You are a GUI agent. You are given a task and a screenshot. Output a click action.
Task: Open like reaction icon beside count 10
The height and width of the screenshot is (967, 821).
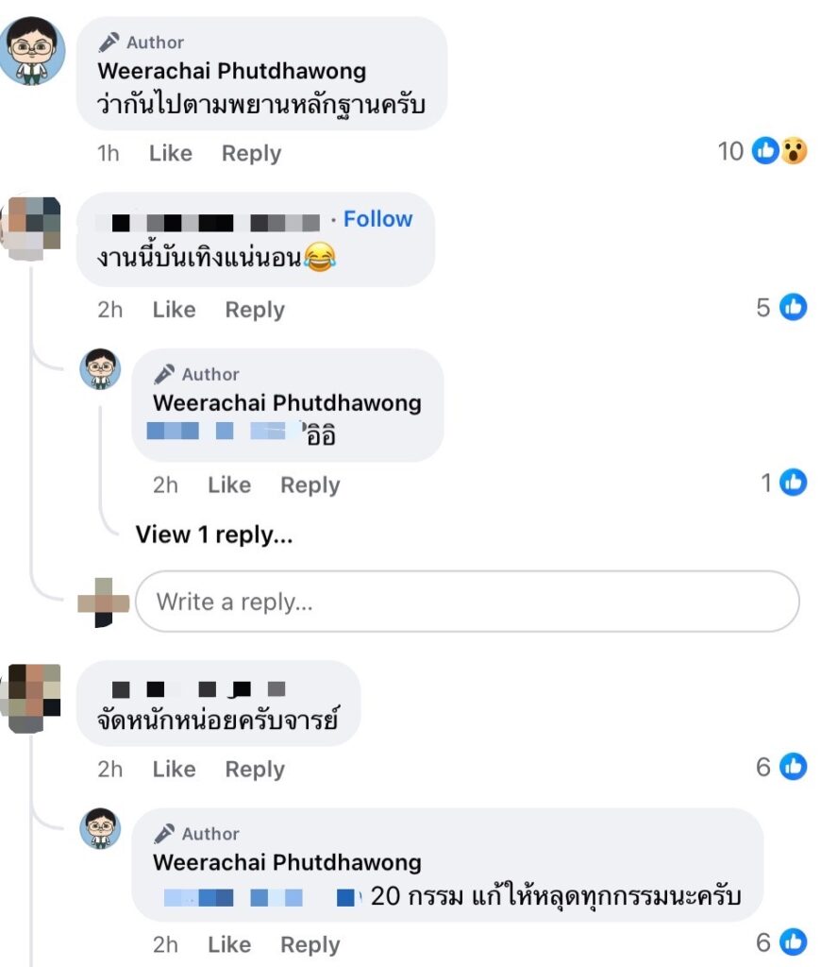click(765, 150)
